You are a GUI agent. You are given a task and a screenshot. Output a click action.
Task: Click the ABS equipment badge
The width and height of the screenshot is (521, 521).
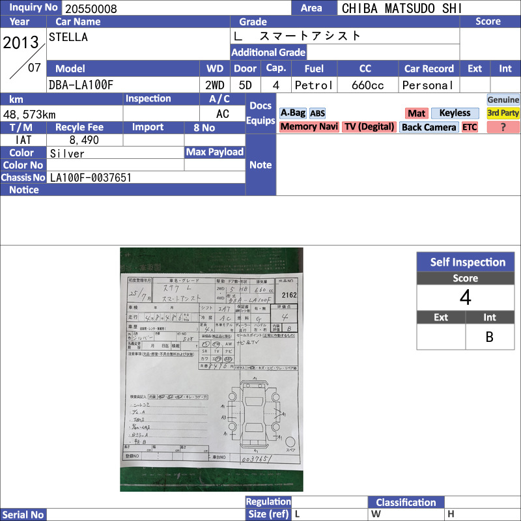click(317, 113)
